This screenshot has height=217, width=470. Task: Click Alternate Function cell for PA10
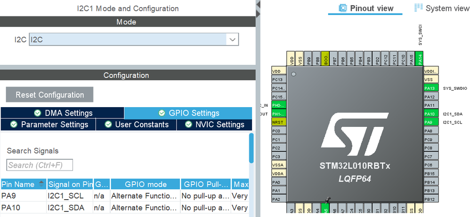pyautogui.click(x=146, y=208)
